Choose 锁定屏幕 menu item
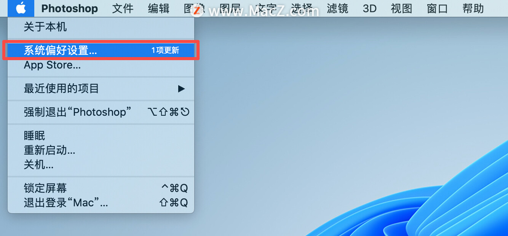 101,188
